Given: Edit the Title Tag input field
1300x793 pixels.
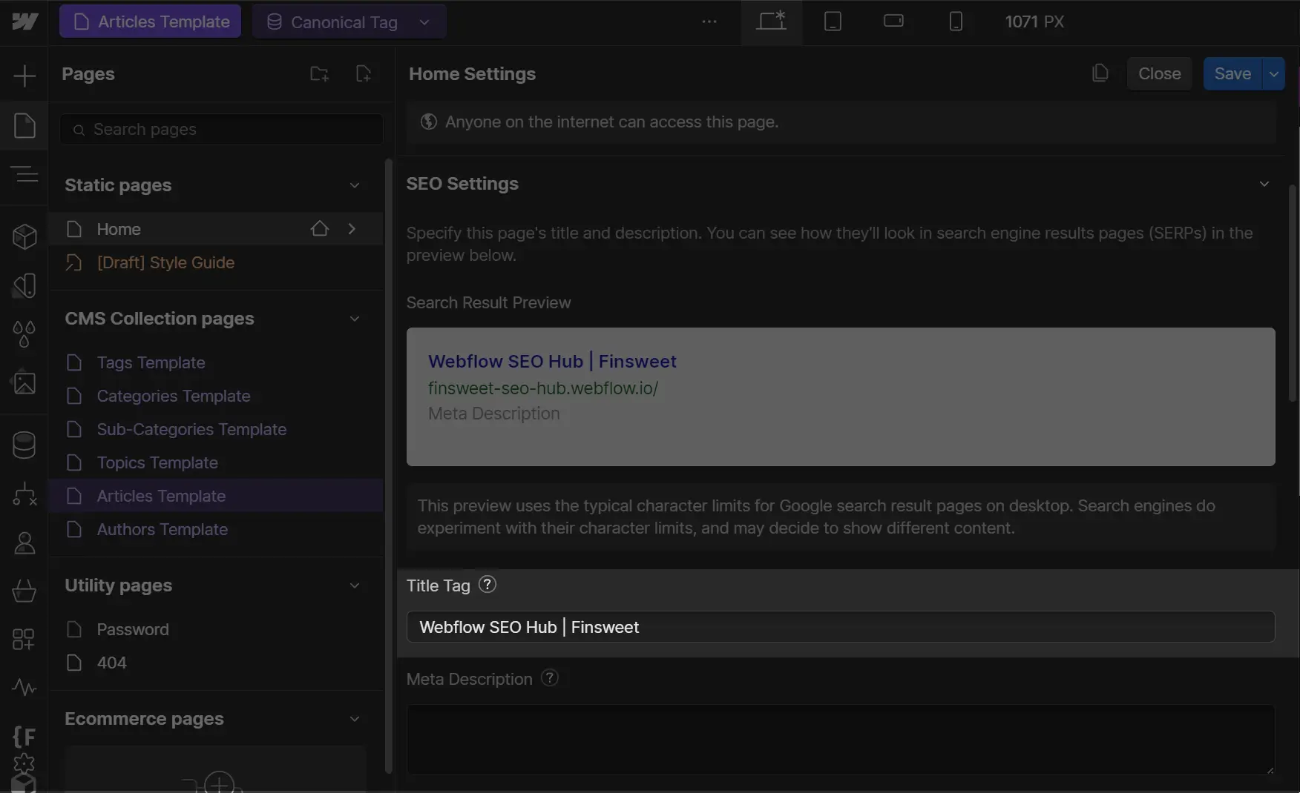Looking at the screenshot, I should click(841, 627).
